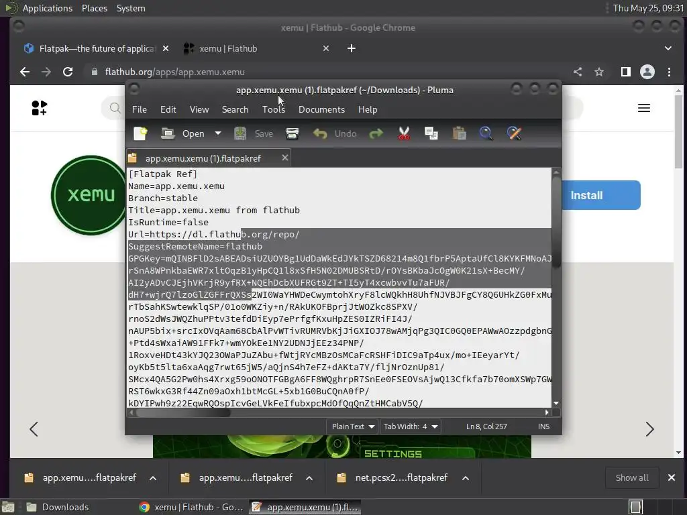Open a file using Pluma's Open button
The height and width of the screenshot is (515, 687).
click(x=182, y=133)
